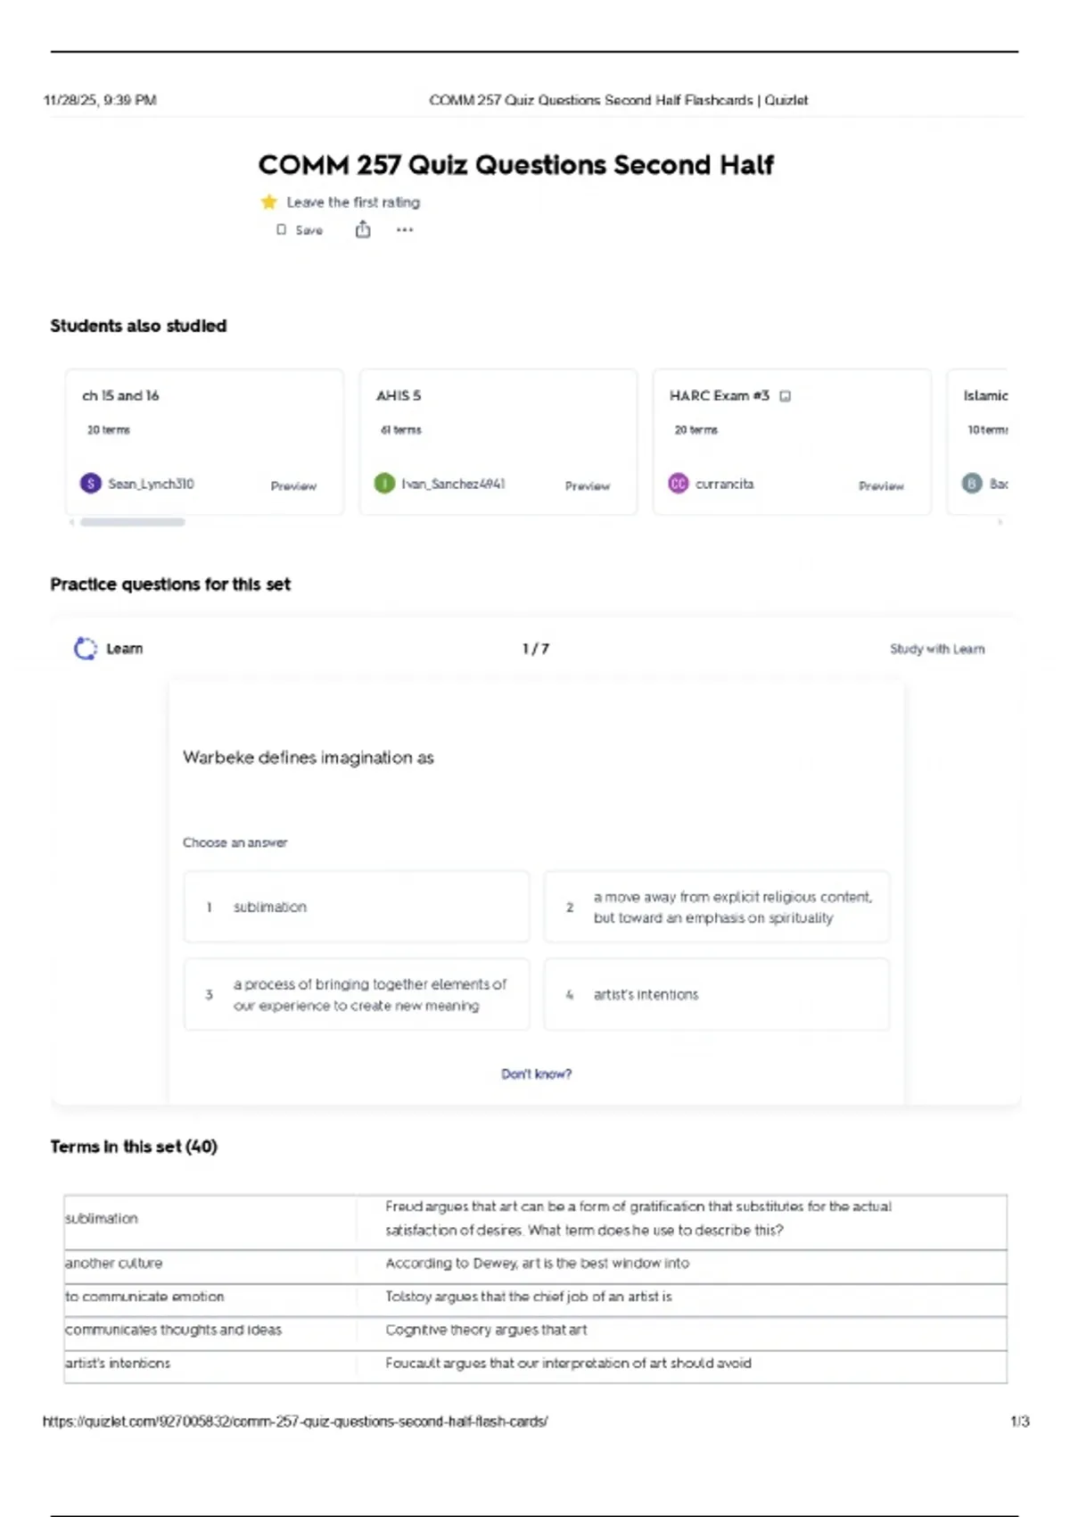Preview the 'ch 15 and 16' set
This screenshot has width=1070, height=1517.
click(x=293, y=486)
